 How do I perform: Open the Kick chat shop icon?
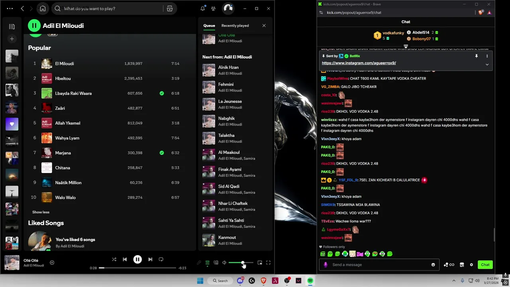tap(462, 265)
